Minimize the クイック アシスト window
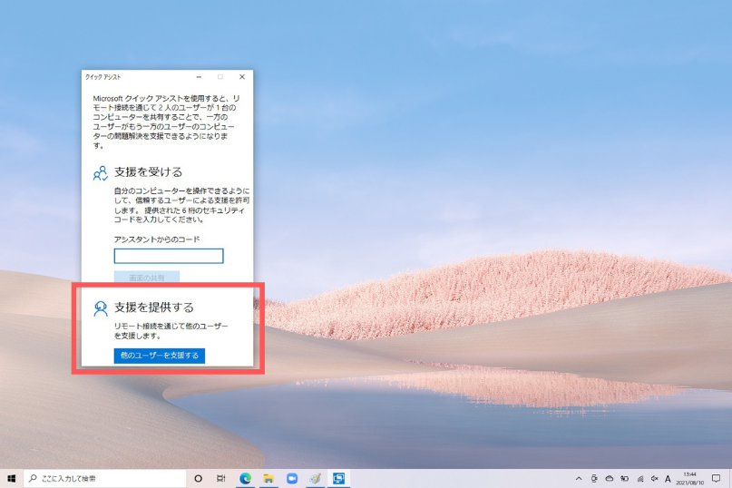Screen dimensions: 732x488 pos(199,77)
